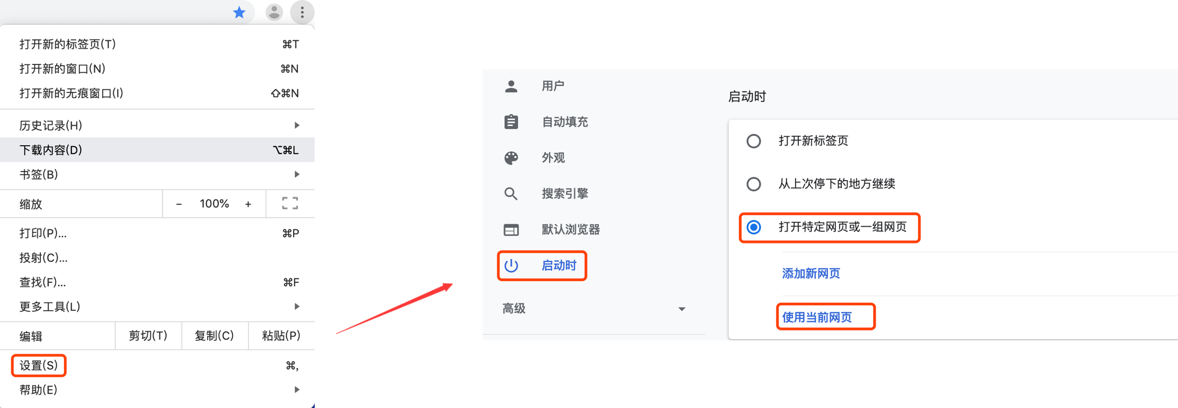Click the 添加新网页 link

click(811, 274)
